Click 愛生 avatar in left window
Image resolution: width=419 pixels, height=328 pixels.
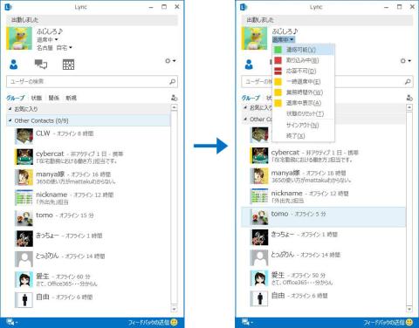pos(24,279)
